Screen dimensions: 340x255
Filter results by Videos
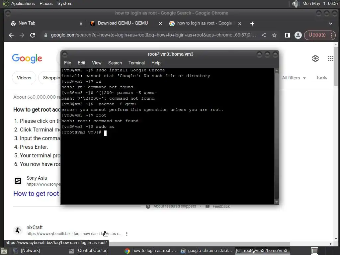click(x=24, y=78)
